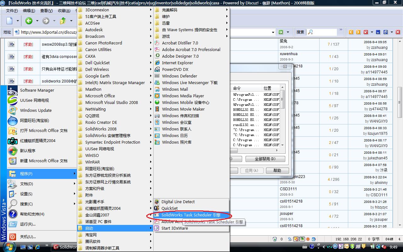Go back with the green browser Back arrow
403x252 pixels.
(x=29, y=21)
